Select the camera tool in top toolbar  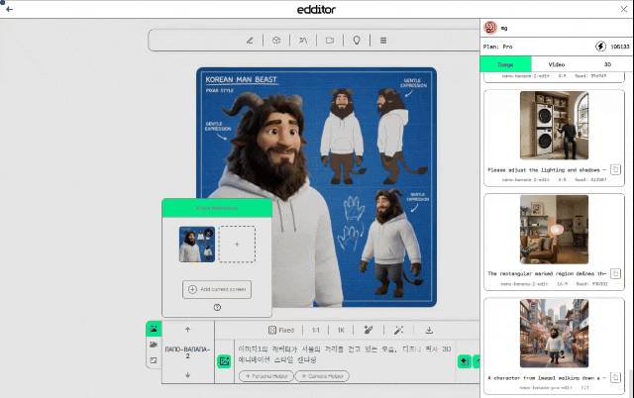click(x=330, y=41)
